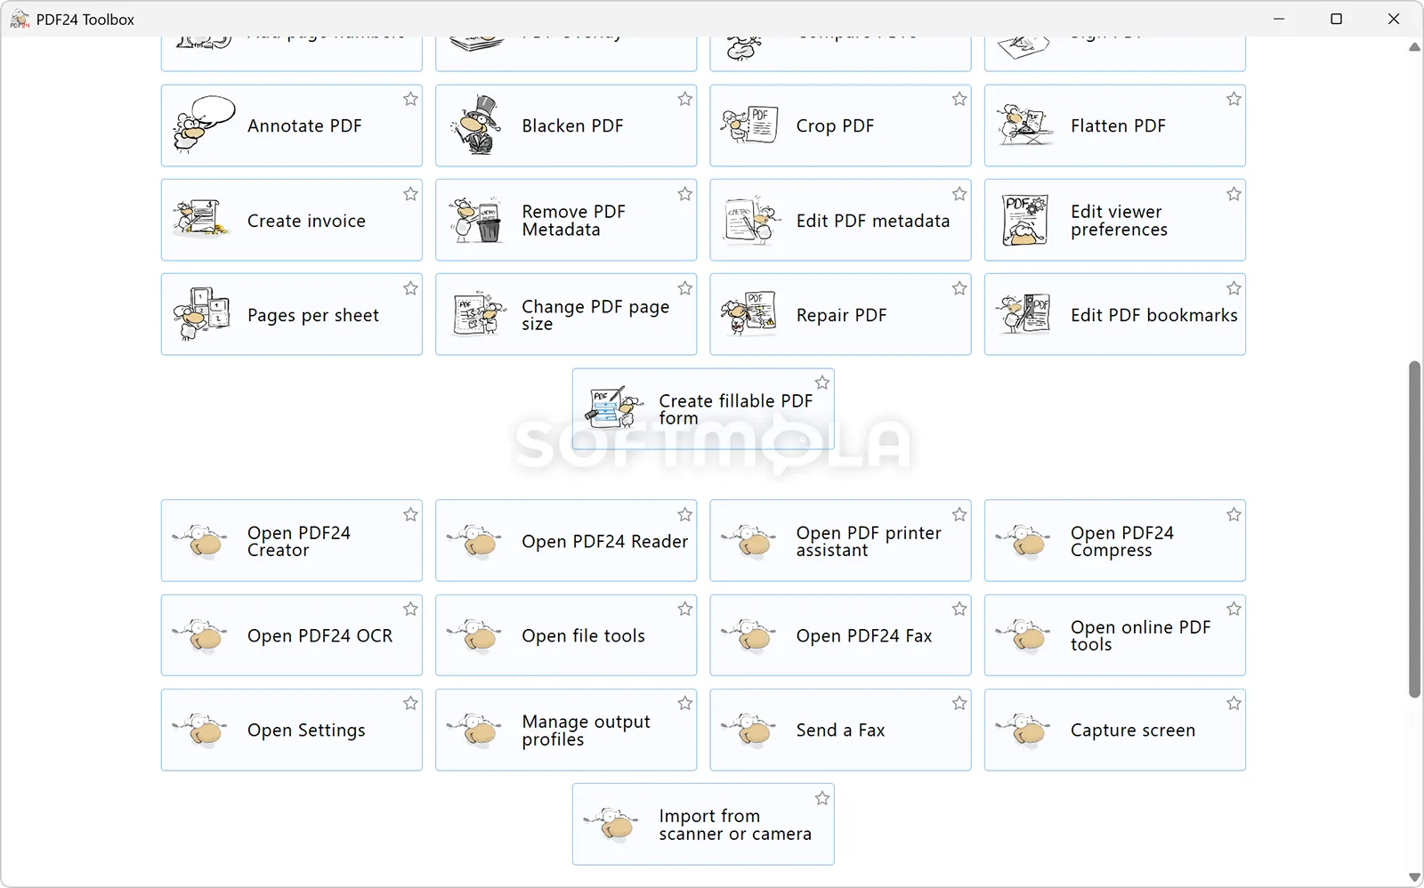Click the scrollbar down arrow

click(x=1415, y=877)
